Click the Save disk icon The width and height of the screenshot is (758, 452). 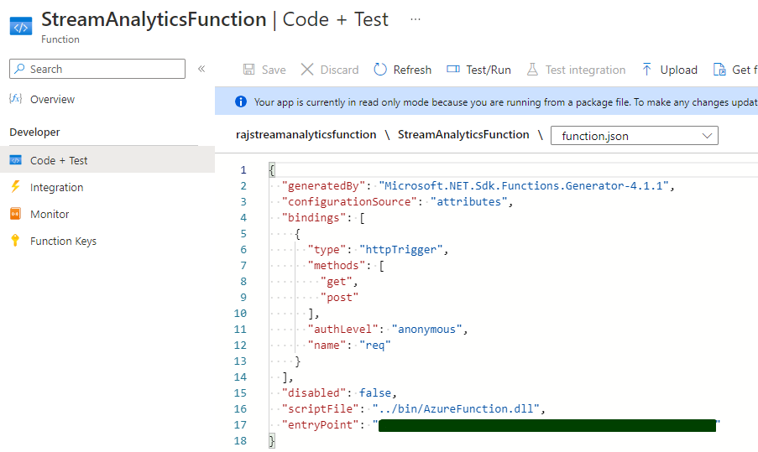tap(248, 70)
